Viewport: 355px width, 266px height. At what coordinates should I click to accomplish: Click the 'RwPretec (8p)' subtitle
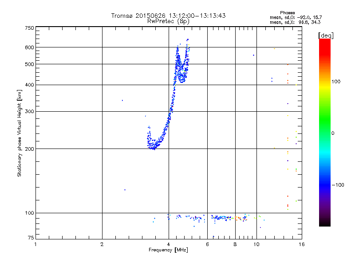click(168, 21)
